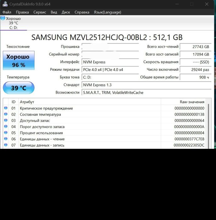Click the 27743 GB host reads value
The width and height of the screenshot is (216, 220).
196,47
